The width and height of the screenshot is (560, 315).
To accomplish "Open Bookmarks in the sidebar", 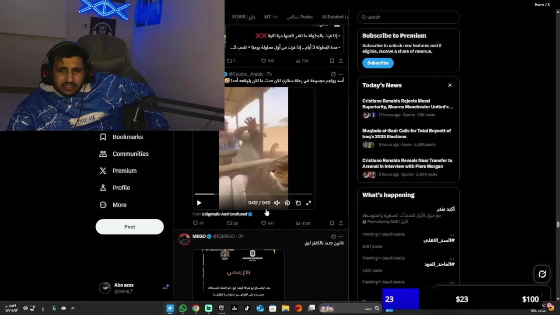I will click(122, 137).
